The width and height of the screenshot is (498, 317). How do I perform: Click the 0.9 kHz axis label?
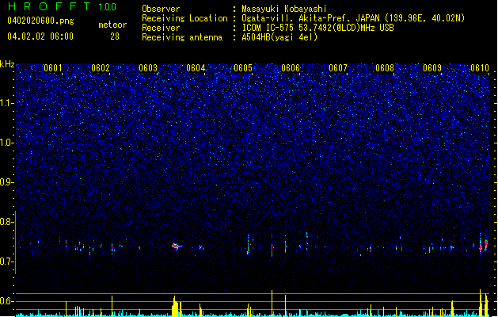pyautogui.click(x=6, y=182)
